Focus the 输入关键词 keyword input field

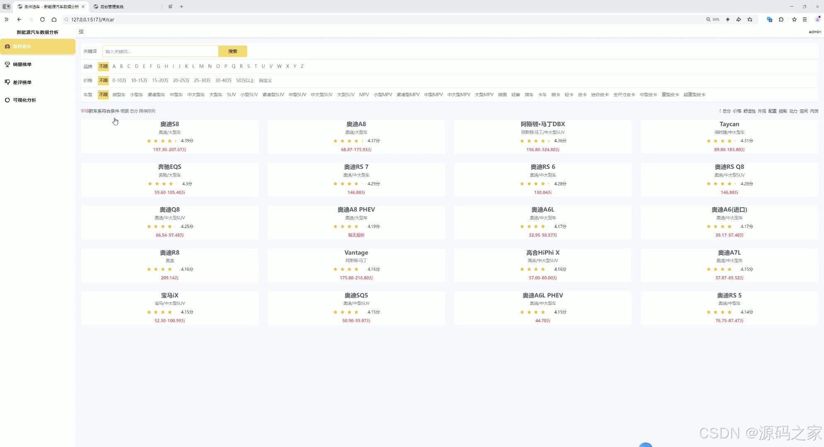tap(160, 51)
